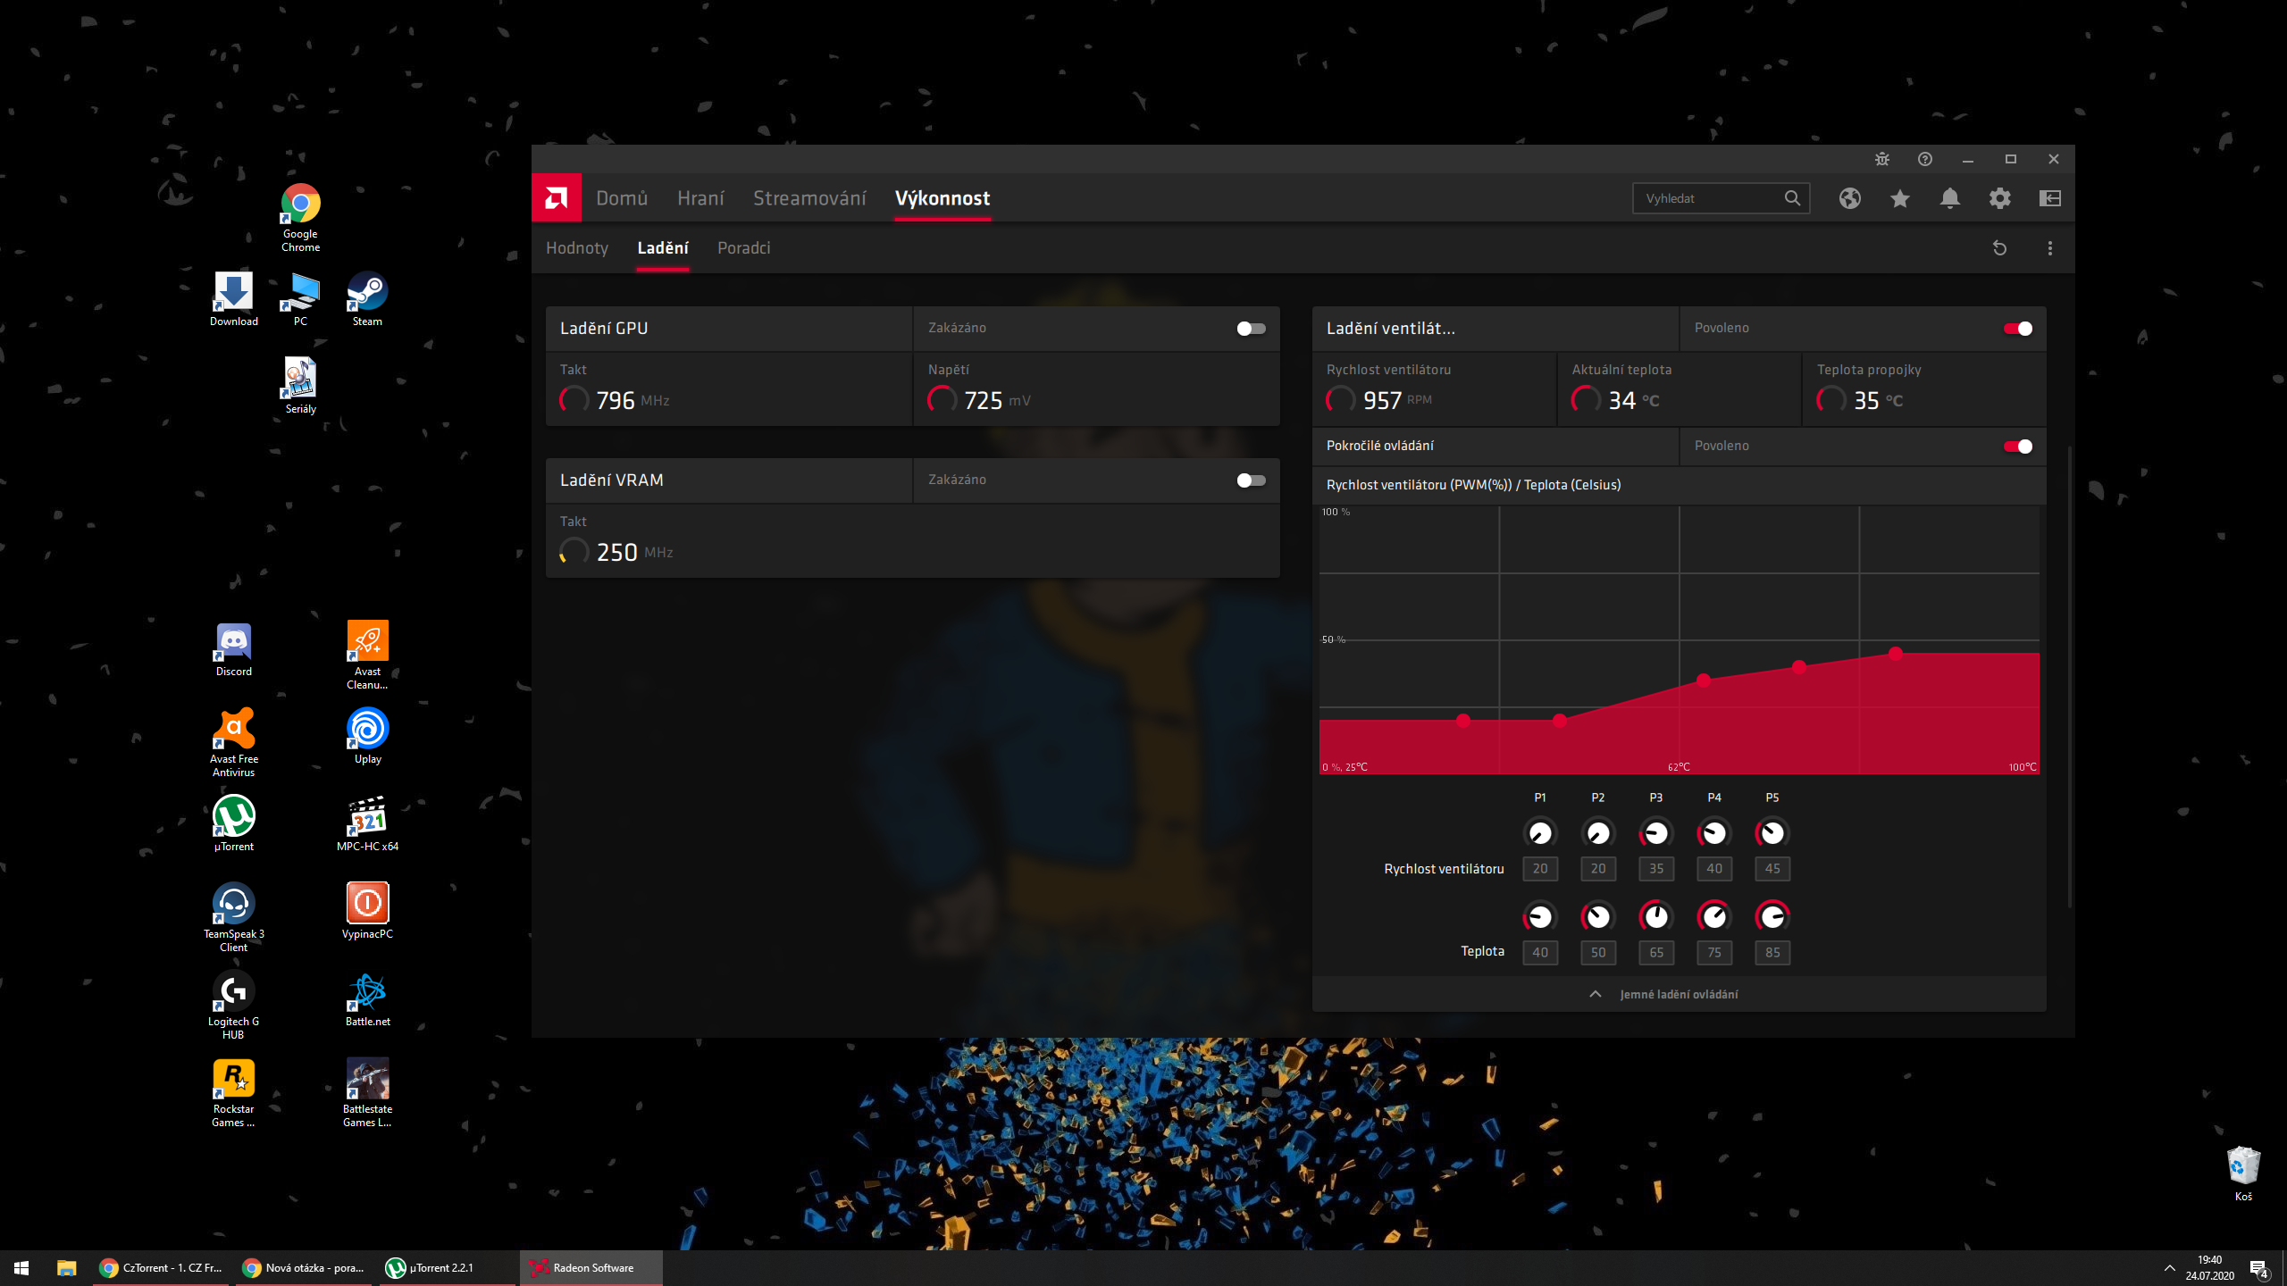Open help question mark icon

1924,159
